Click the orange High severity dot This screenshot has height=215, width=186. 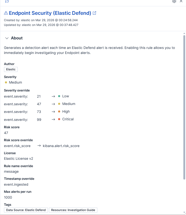59,112
